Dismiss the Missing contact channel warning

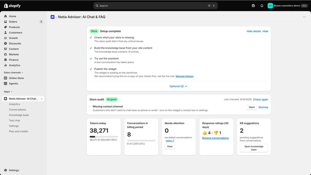pyautogui.click(x=263, y=107)
